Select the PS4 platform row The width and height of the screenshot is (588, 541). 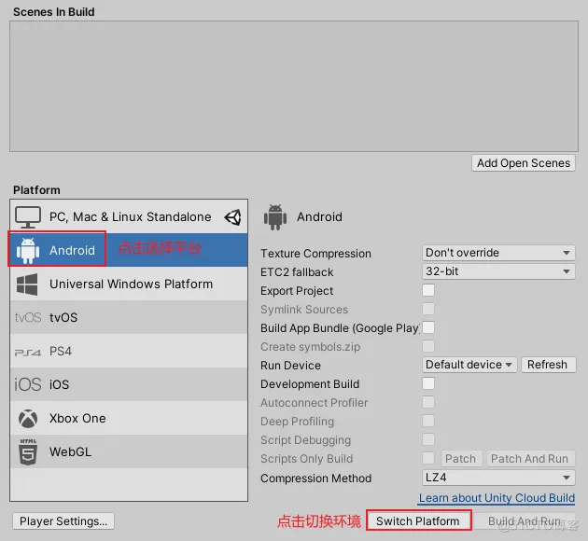pyautogui.click(x=129, y=351)
